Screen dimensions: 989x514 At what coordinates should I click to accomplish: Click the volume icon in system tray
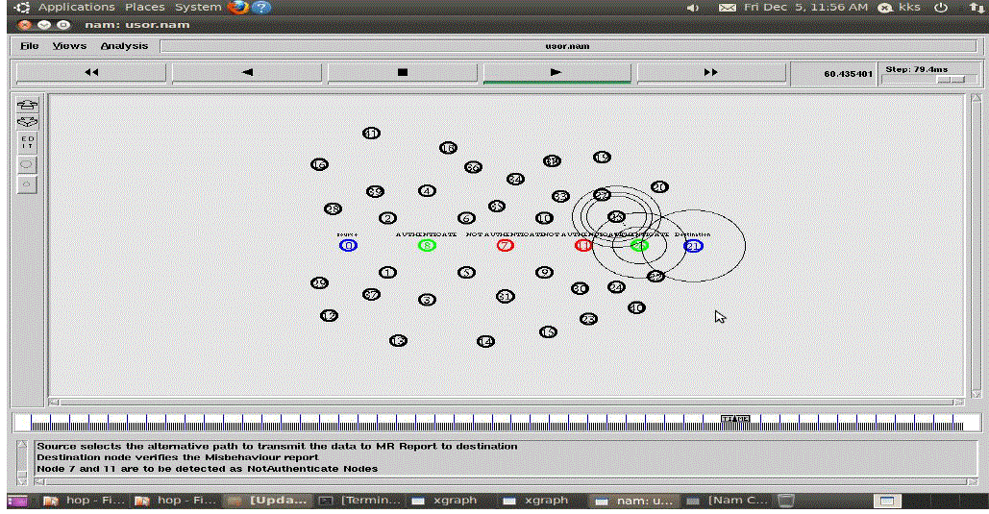coord(693,8)
